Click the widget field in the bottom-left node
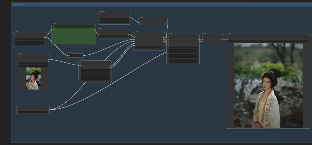The width and height of the screenshot is (312, 145). pos(33,112)
